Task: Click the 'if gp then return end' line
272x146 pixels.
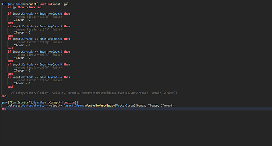Action: (x=24, y=7)
